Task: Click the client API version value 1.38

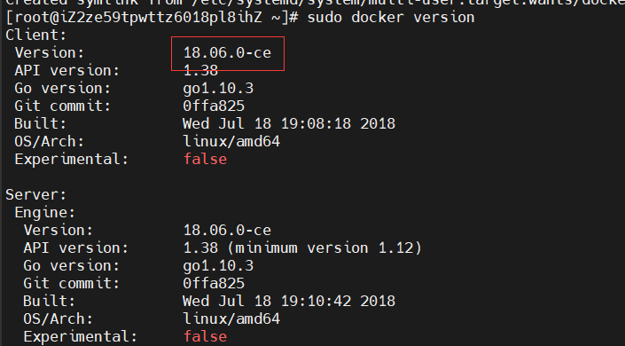Action: pos(200,71)
